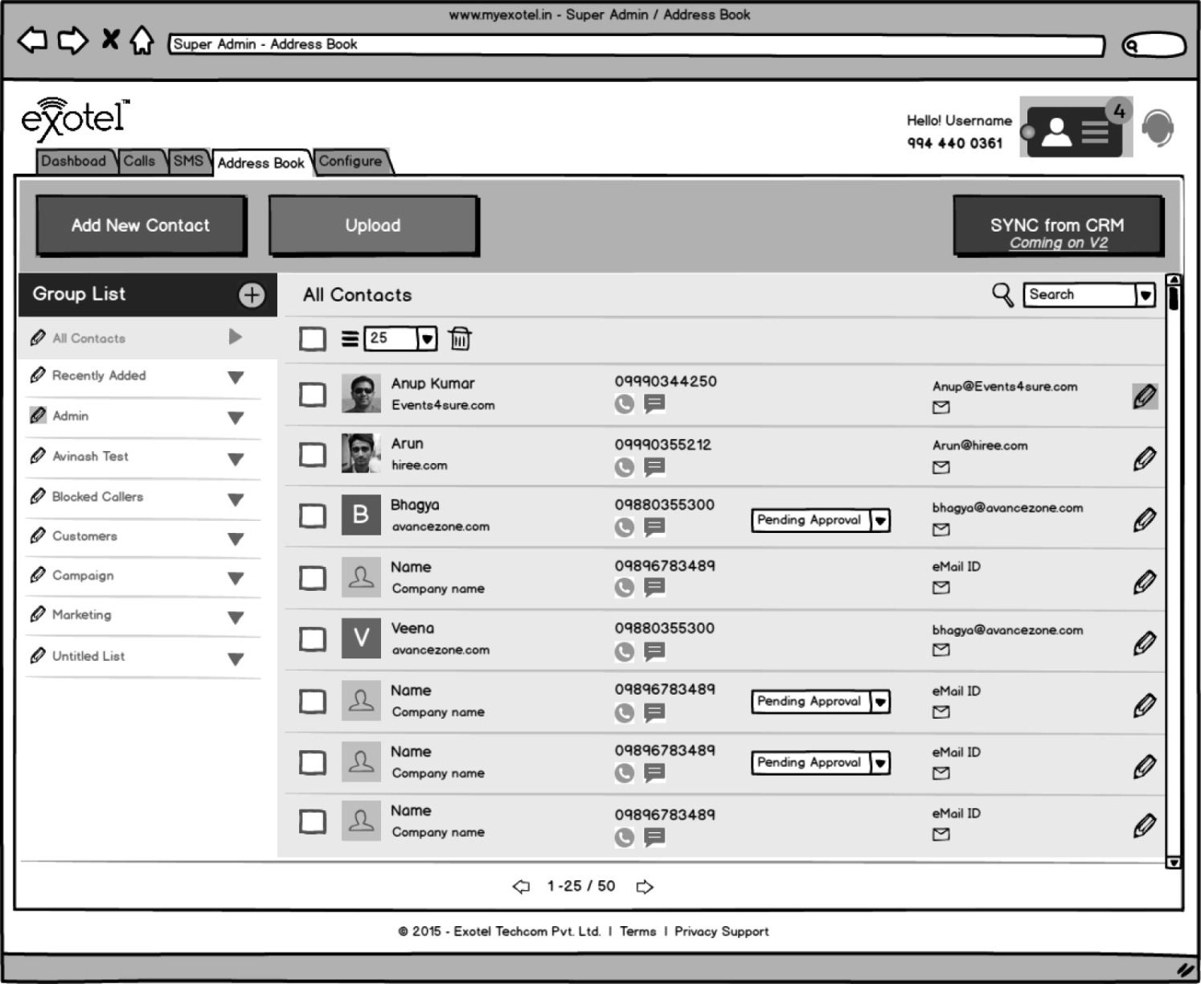This screenshot has width=1201, height=984.
Task: Open SMS icon for Arun's contact
Action: coord(655,465)
